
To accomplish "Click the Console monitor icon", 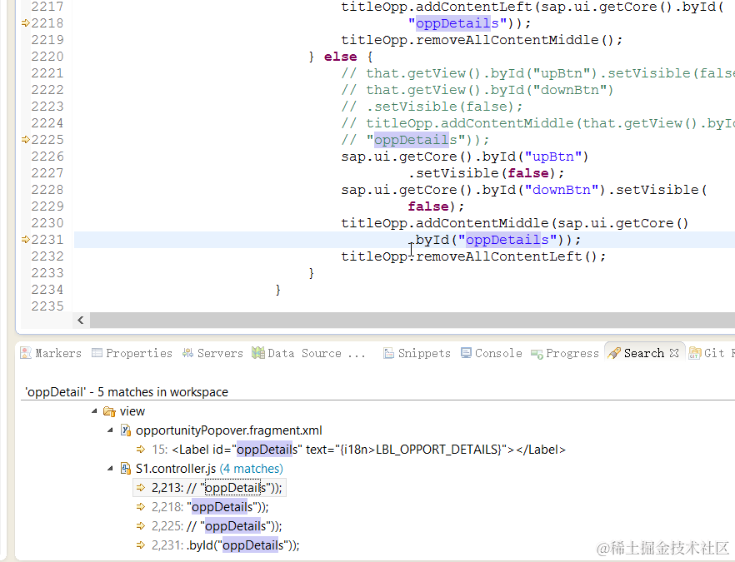I will [x=466, y=353].
